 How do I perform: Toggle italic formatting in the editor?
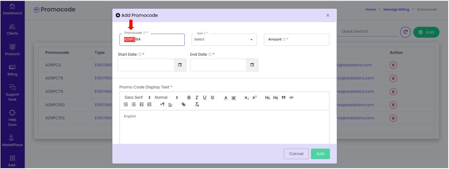coord(197,98)
